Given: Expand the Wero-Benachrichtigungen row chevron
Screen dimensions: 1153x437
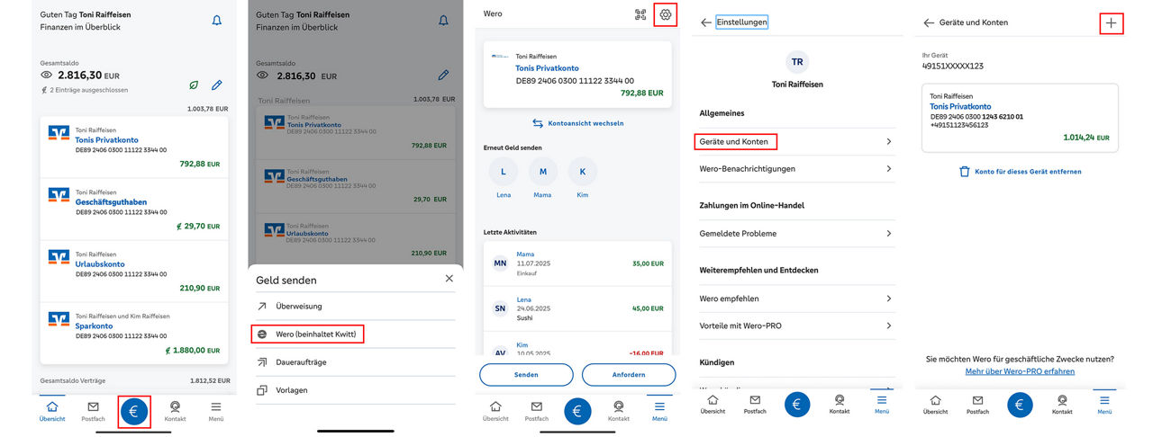Looking at the screenshot, I should [888, 168].
